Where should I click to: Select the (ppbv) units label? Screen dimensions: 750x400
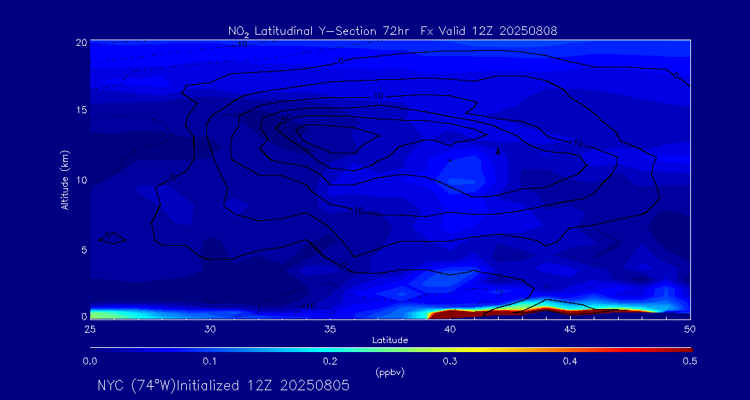point(389,372)
